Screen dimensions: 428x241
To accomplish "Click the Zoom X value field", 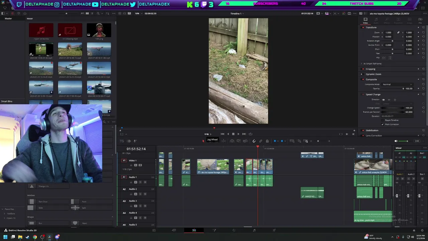I will tap(388, 32).
